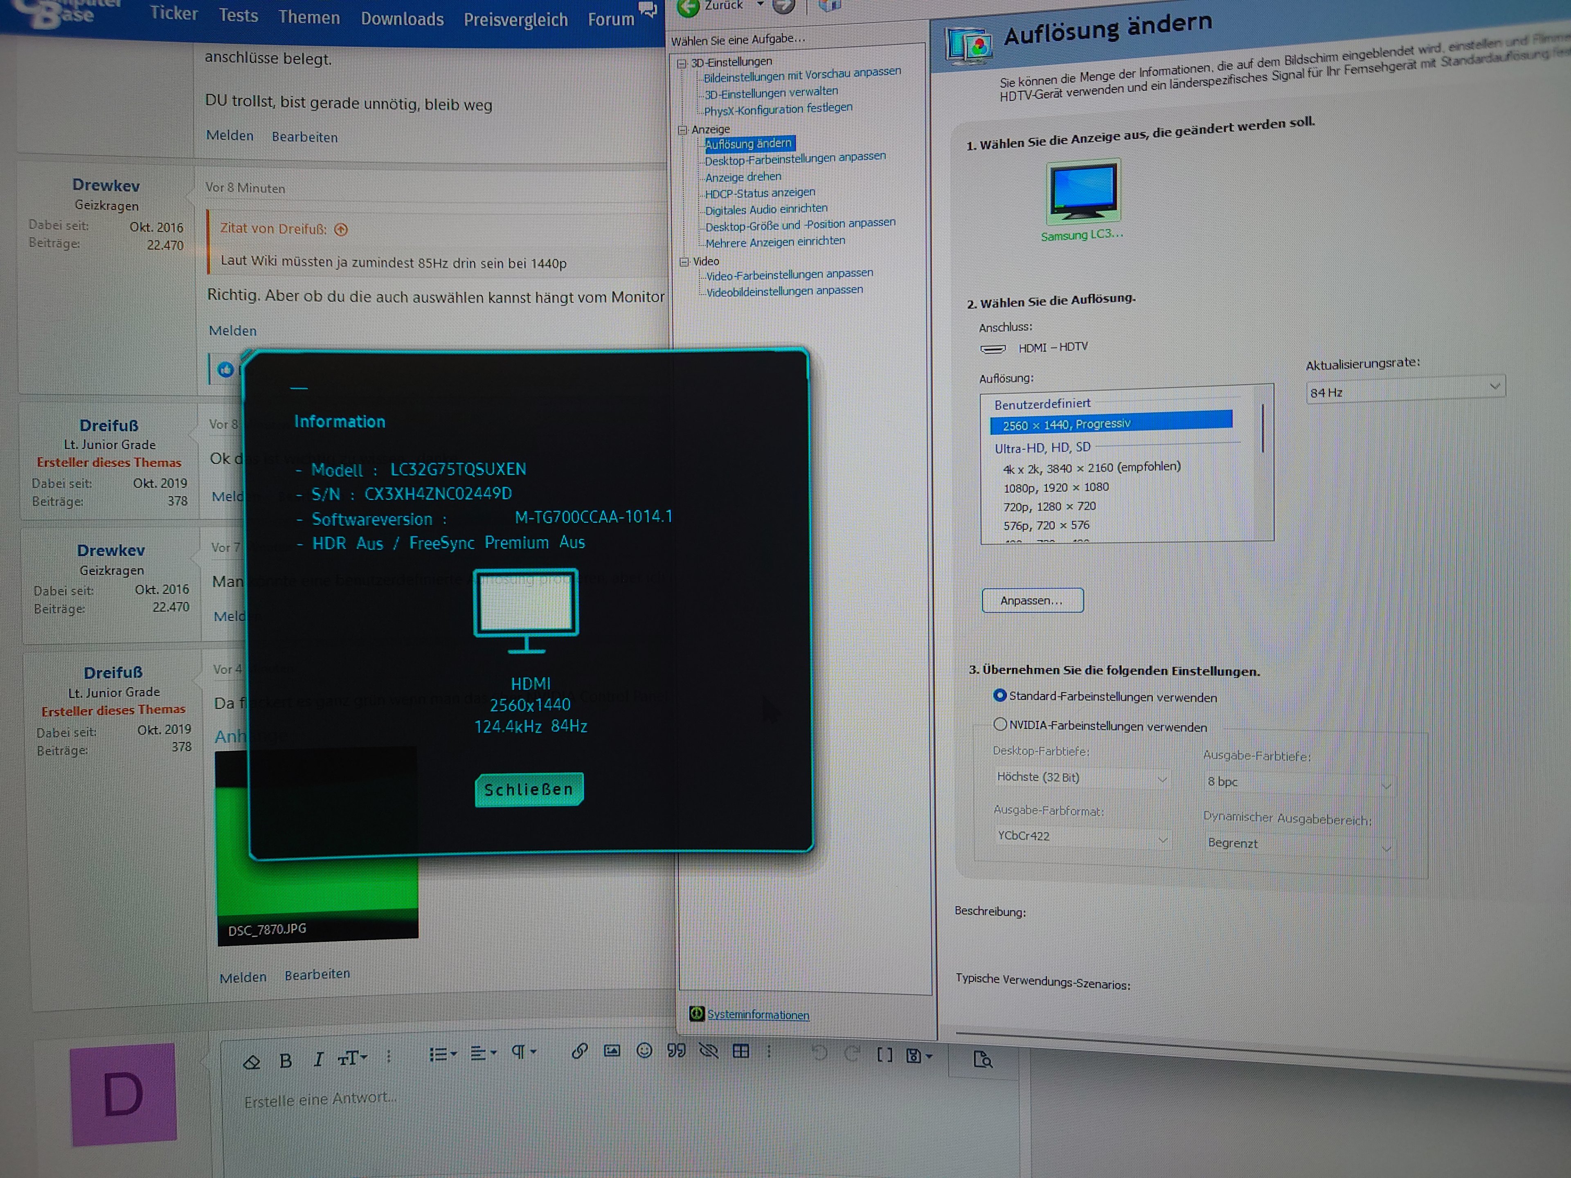The width and height of the screenshot is (1571, 1178).
Task: Open the Preisvergleich menu item
Action: coord(515,20)
